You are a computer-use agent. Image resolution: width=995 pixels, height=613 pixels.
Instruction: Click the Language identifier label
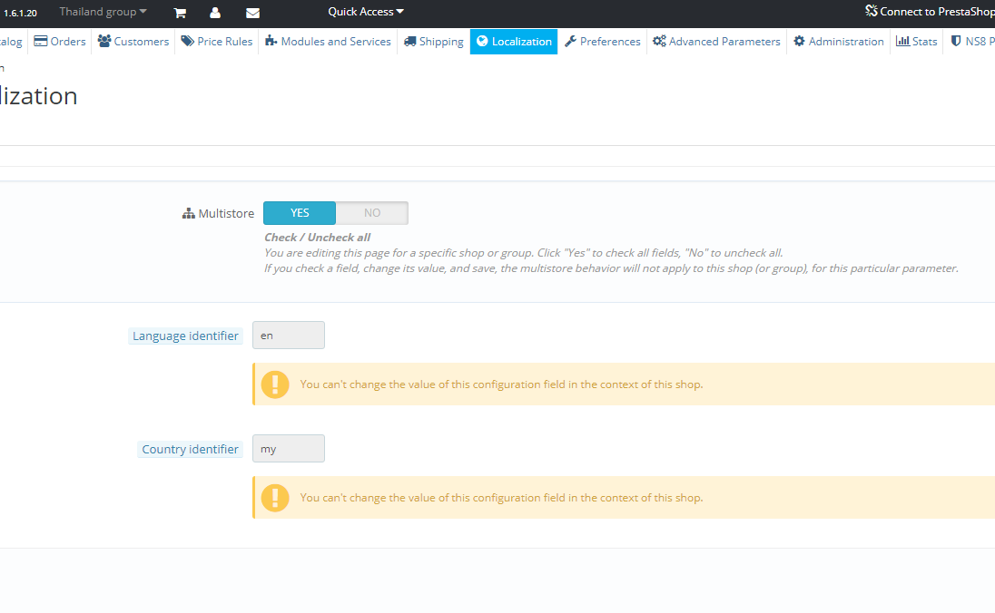(185, 336)
